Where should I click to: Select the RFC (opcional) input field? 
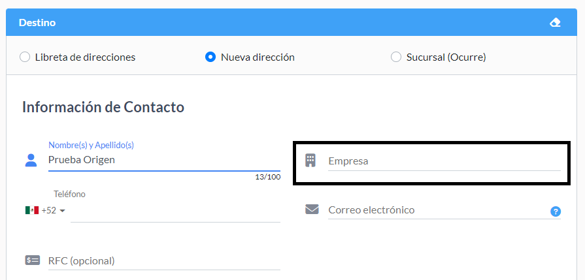pos(164,260)
